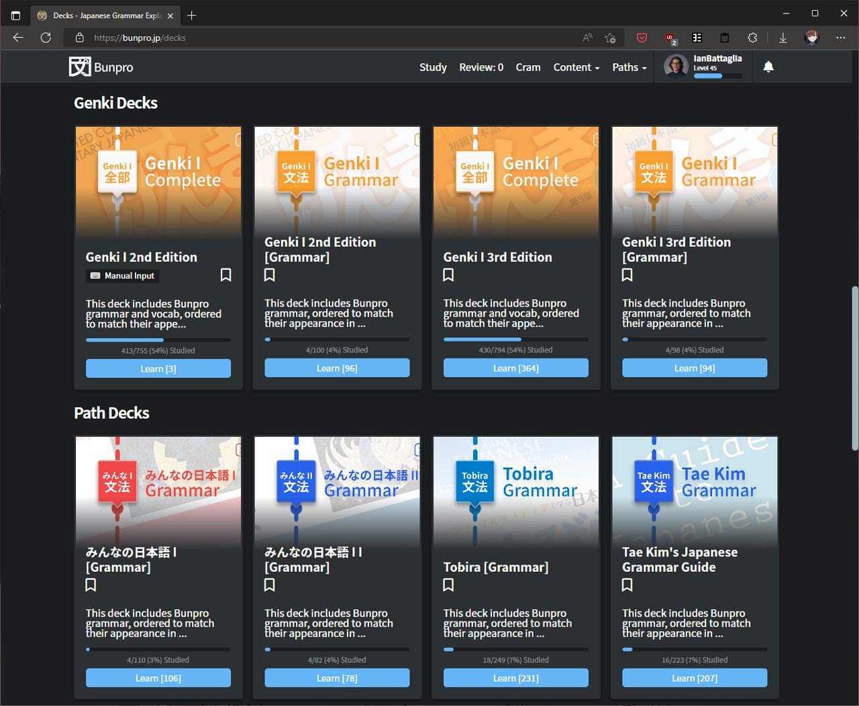Close the Decks browser tab
This screenshot has width=859, height=706.
[x=170, y=15]
